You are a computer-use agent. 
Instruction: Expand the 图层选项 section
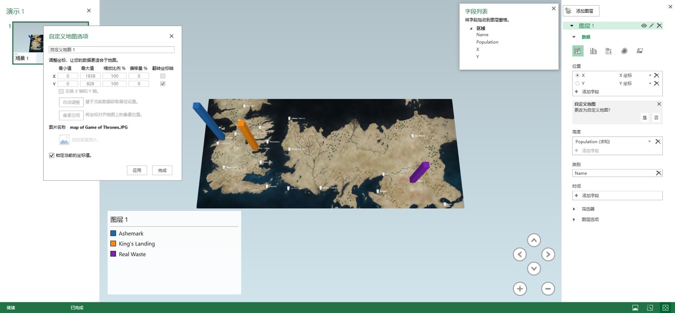(x=574, y=220)
